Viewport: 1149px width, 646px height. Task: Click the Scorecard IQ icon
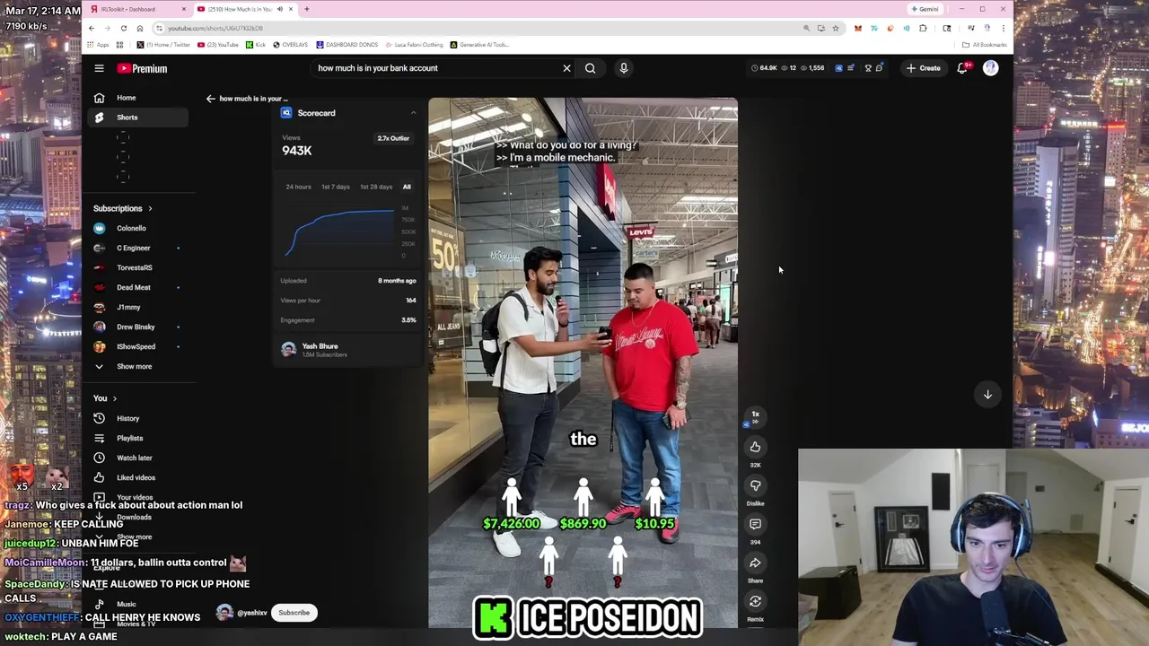tap(285, 113)
